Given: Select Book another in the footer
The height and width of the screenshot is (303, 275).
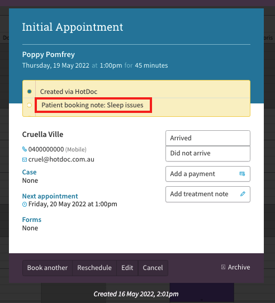Looking at the screenshot, I should click(48, 268).
